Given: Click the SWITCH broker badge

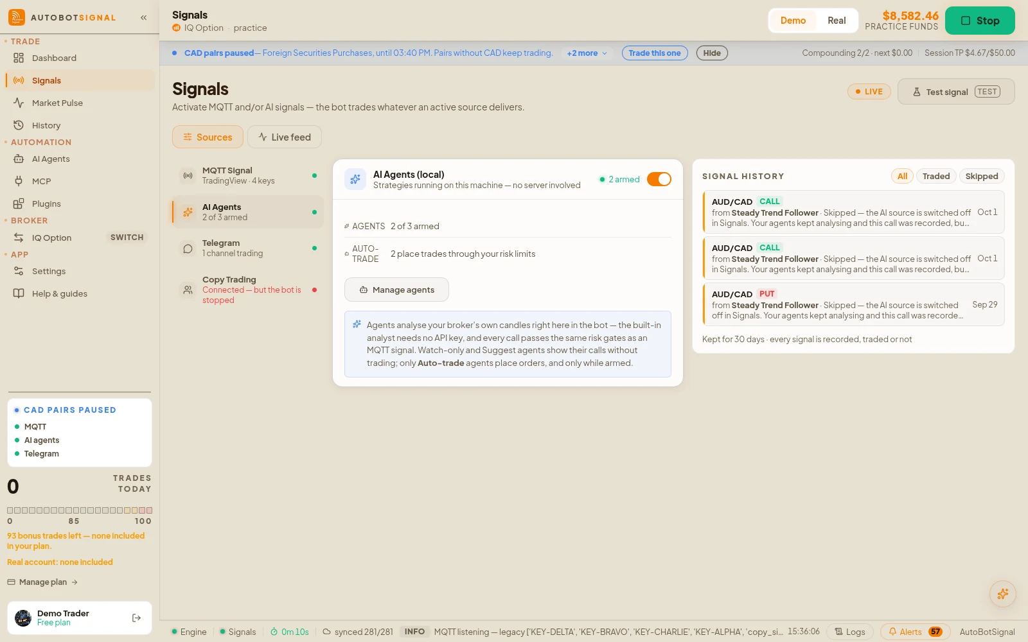Looking at the screenshot, I should (127, 238).
